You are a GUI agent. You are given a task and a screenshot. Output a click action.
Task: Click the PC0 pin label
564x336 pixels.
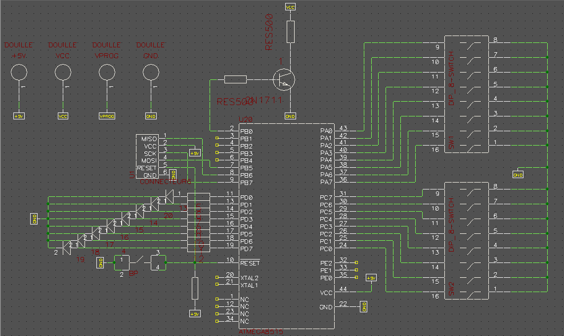[326, 249]
